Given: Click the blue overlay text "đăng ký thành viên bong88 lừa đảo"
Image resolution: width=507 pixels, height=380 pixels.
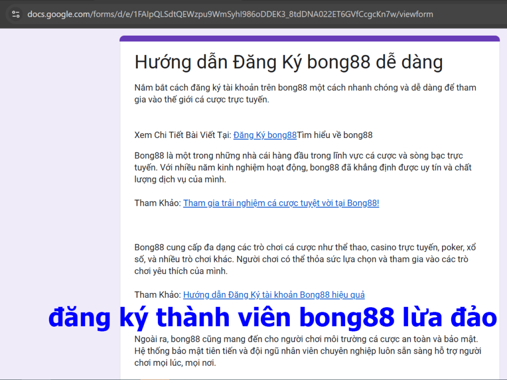Looking at the screenshot, I should coord(272,318).
